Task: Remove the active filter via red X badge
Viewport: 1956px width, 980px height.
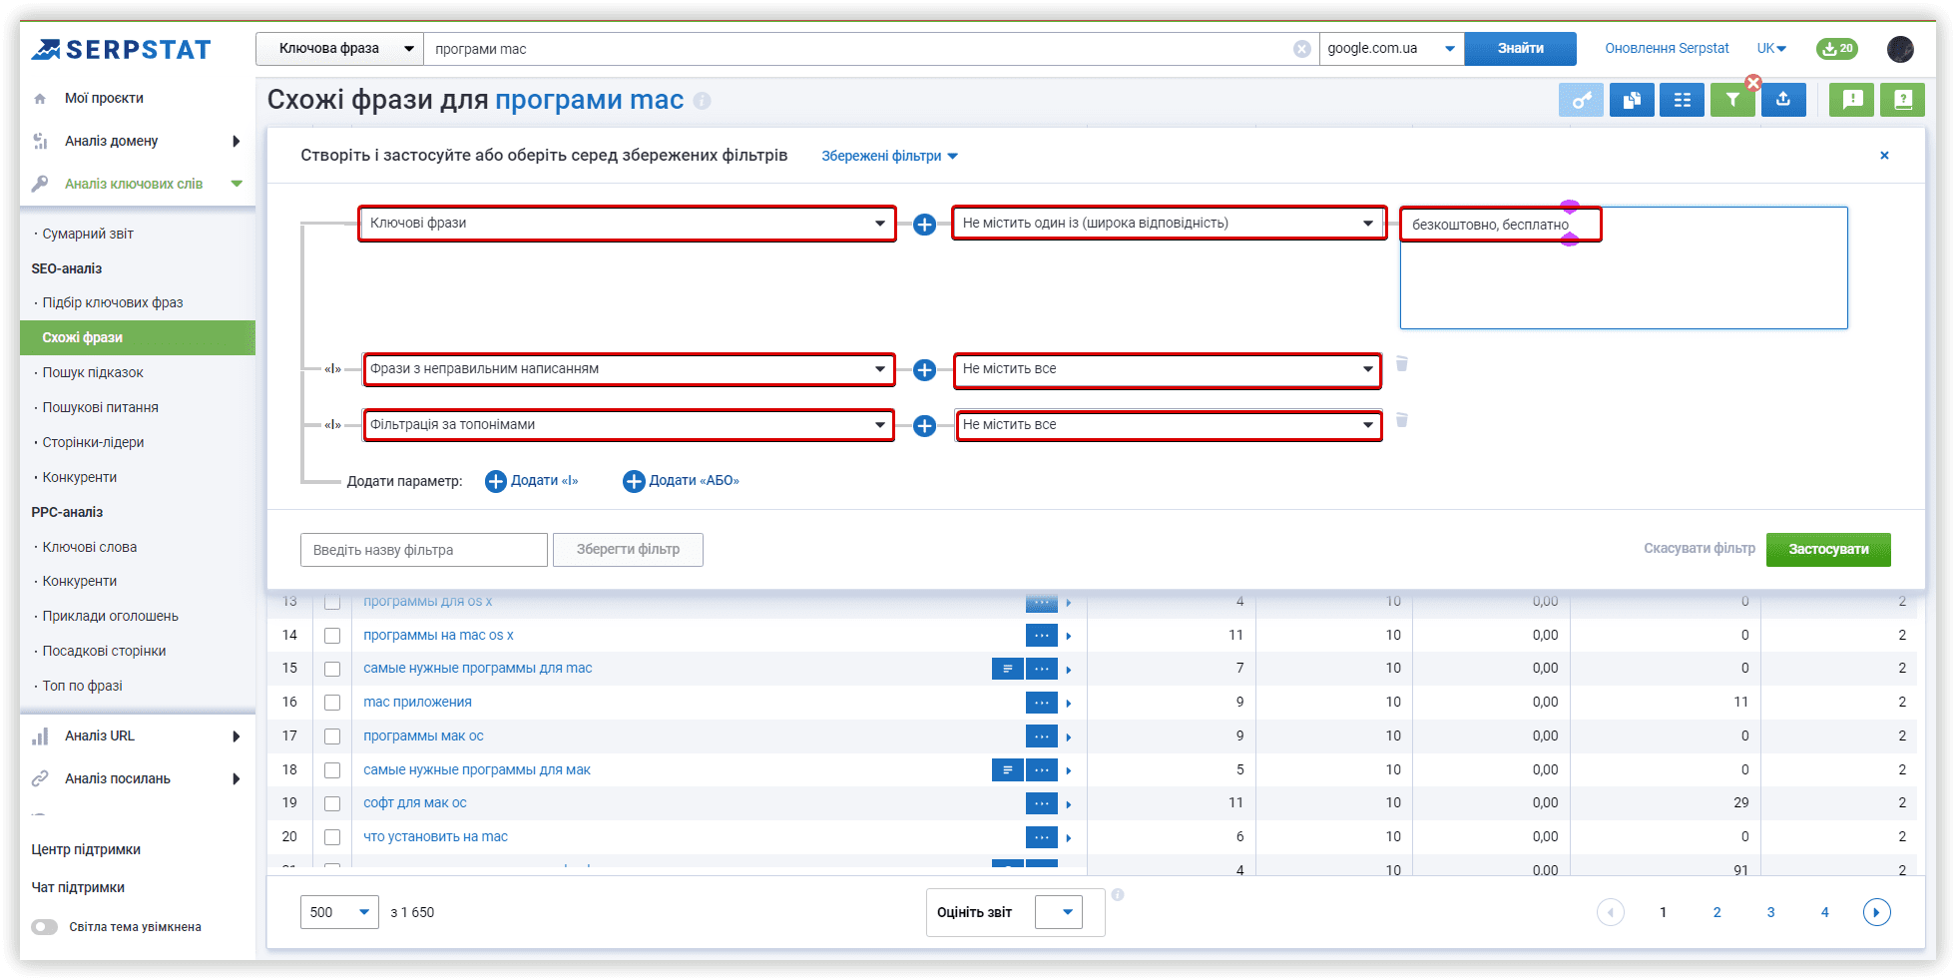Action: (x=1753, y=83)
